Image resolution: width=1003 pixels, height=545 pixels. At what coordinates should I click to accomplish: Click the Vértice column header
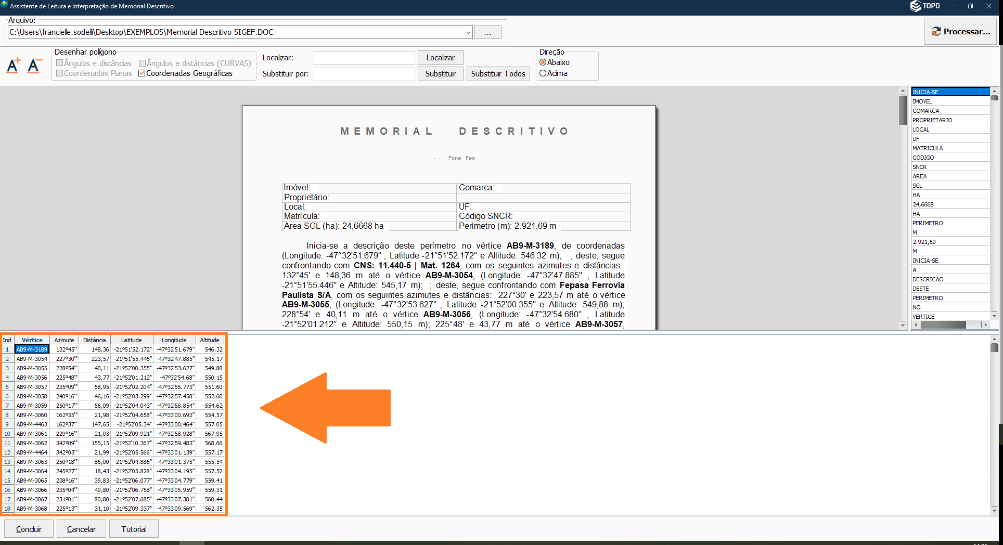pyautogui.click(x=32, y=340)
